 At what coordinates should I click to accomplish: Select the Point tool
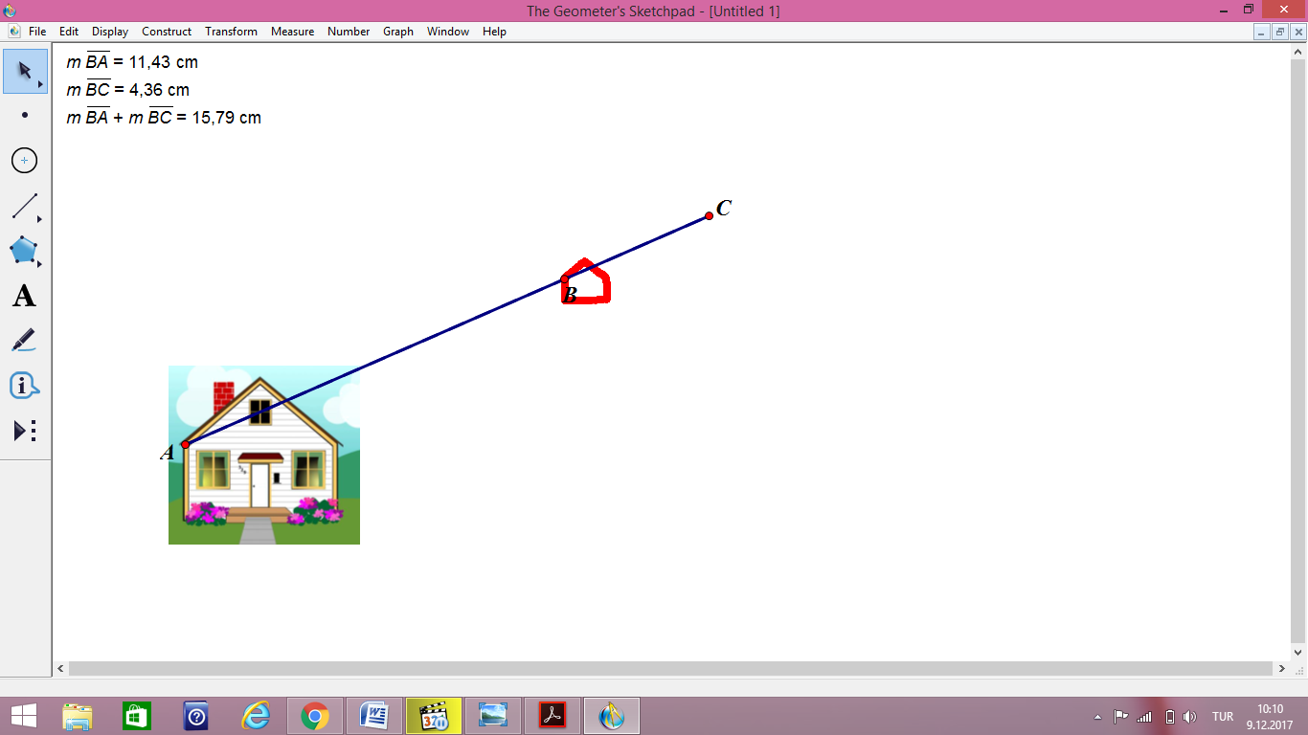pos(23,115)
